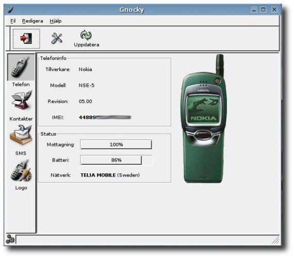Open Kontakter from the sidebar

click(x=21, y=101)
